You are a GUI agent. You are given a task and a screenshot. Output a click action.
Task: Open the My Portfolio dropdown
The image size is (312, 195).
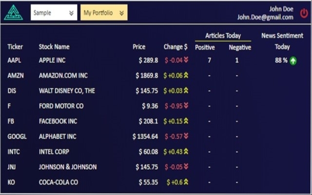coord(104,12)
